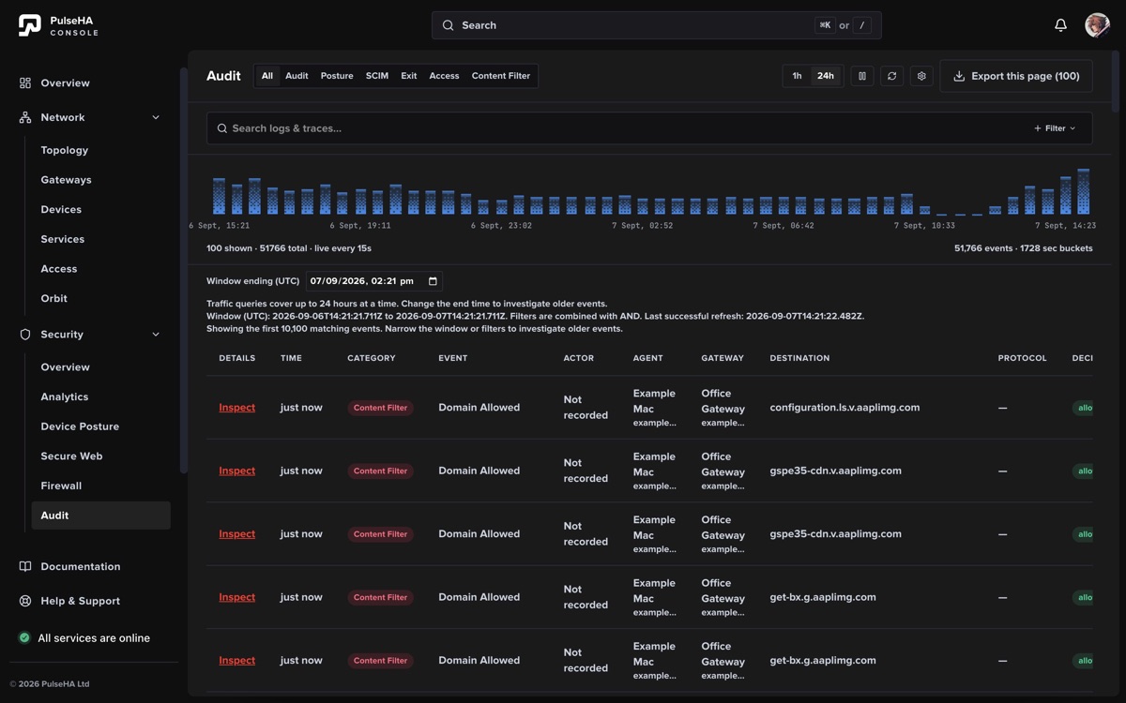Click the Documentation book icon
1126x703 pixels.
tap(25, 566)
